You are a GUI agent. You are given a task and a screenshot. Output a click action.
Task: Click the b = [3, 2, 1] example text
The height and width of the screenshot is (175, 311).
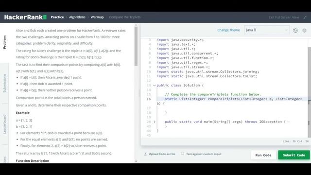(24, 126)
